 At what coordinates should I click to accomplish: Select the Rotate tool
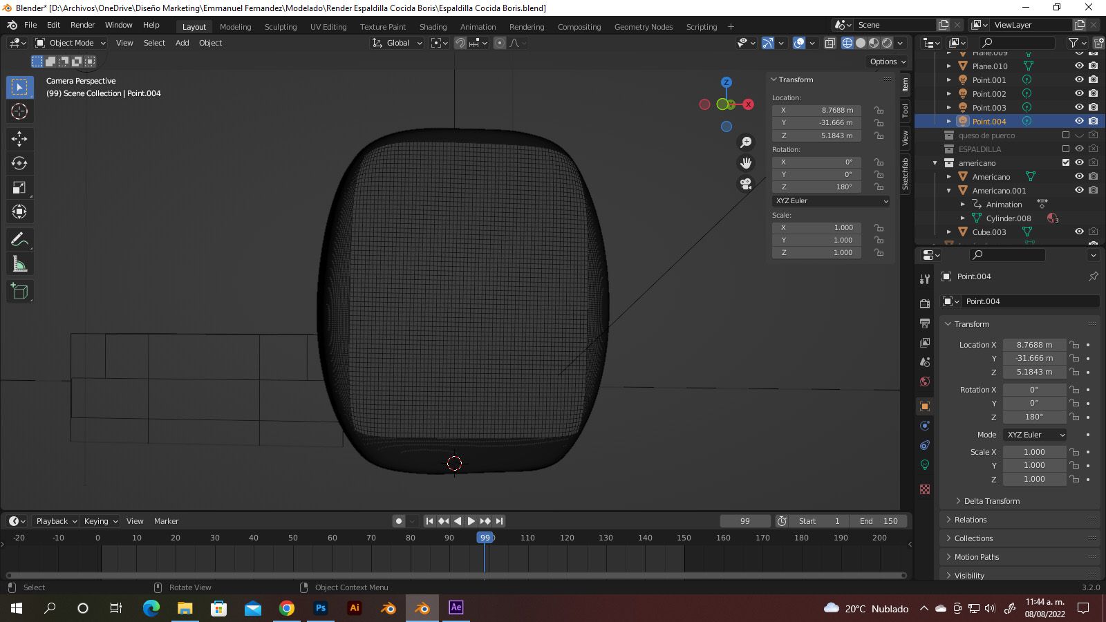[x=19, y=163]
